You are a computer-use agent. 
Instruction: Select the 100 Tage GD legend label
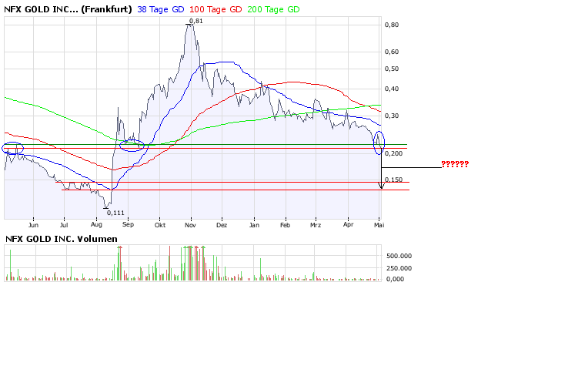[217, 9]
